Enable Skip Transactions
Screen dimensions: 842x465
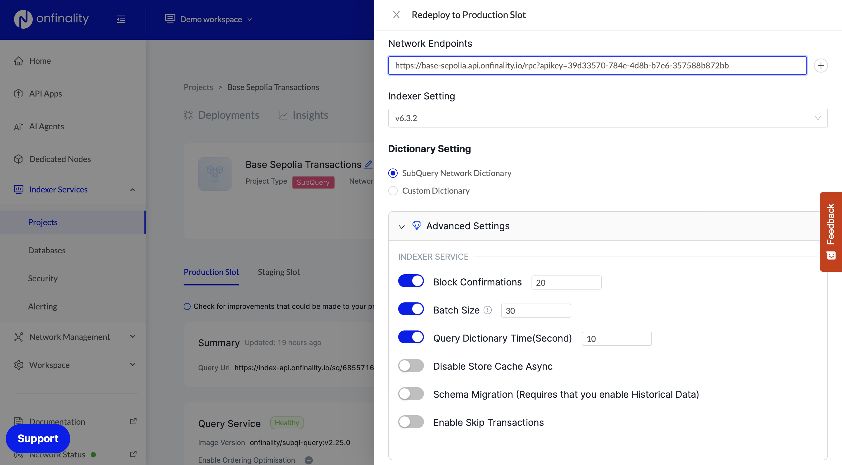(410, 422)
